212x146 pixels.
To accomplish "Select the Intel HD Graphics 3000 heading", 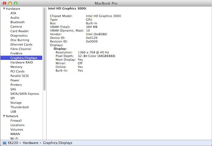I will [67, 8].
